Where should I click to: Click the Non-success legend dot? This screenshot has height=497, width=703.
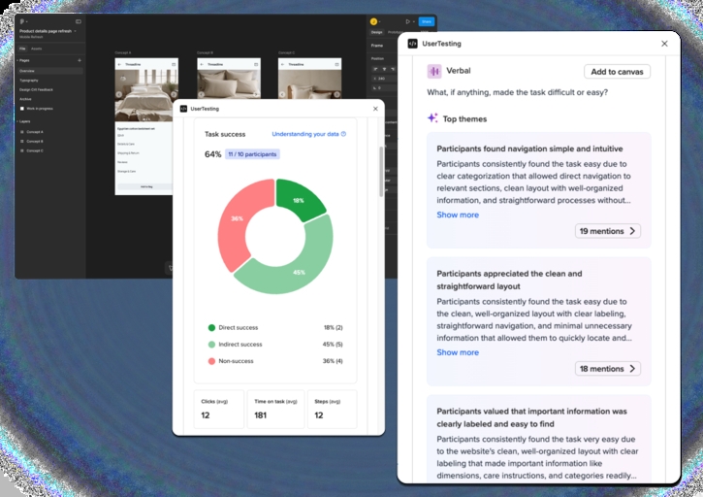211,361
